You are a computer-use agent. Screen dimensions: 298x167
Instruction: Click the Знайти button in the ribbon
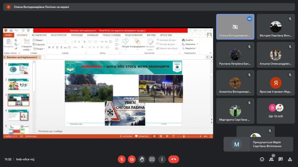[x=189, y=40]
